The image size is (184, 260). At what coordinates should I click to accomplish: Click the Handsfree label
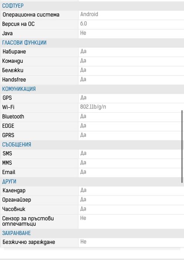pyautogui.click(x=14, y=79)
